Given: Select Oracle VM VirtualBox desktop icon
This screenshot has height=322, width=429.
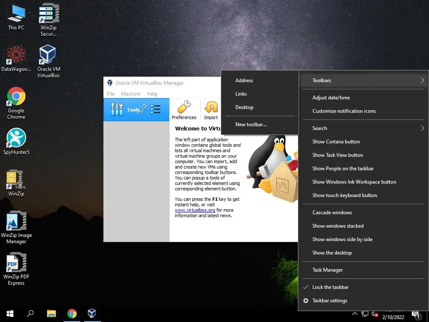Looking at the screenshot, I should coord(49,61).
